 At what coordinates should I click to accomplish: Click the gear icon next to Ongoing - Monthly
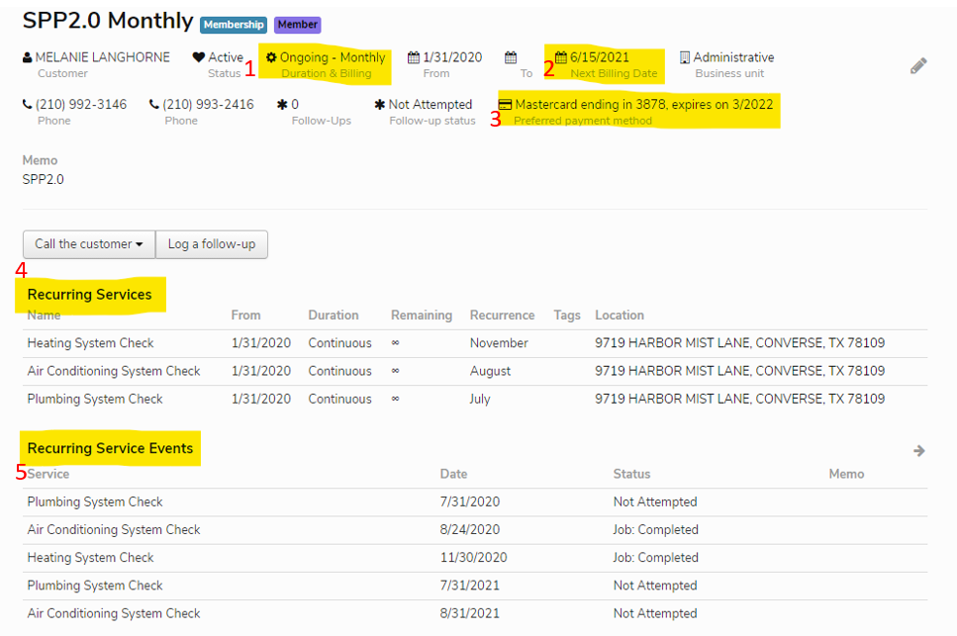[x=271, y=58]
